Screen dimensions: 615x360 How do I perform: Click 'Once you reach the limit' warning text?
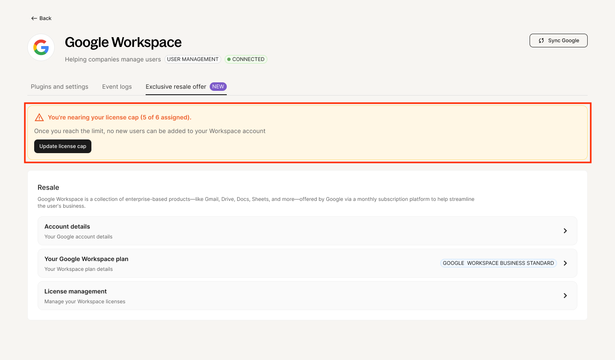tap(150, 131)
